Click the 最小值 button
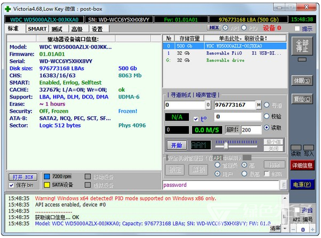 [273, 142]
